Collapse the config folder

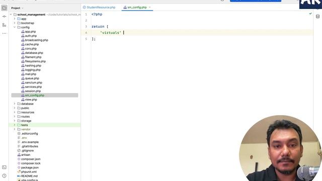(15, 27)
